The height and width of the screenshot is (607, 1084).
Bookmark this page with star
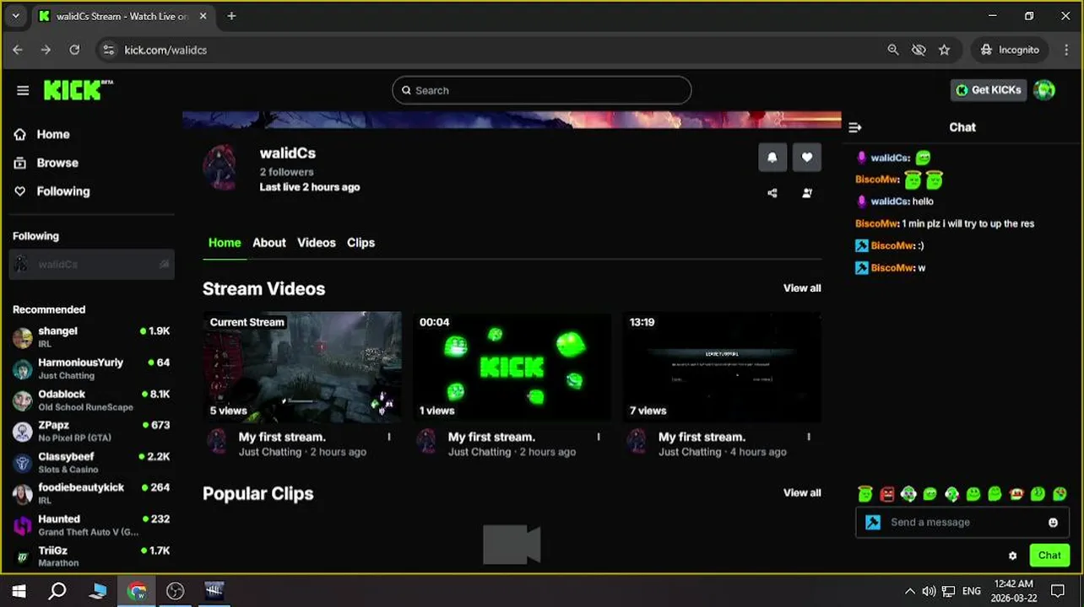[x=944, y=50]
